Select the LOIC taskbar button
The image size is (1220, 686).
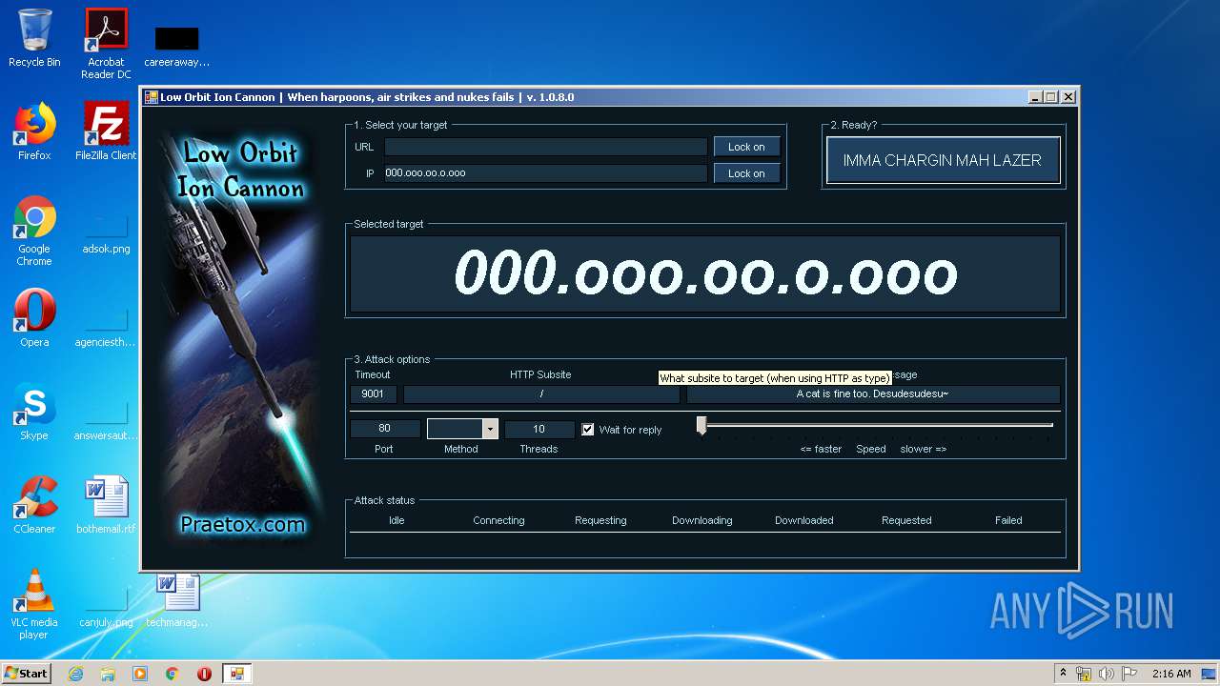[x=236, y=674]
